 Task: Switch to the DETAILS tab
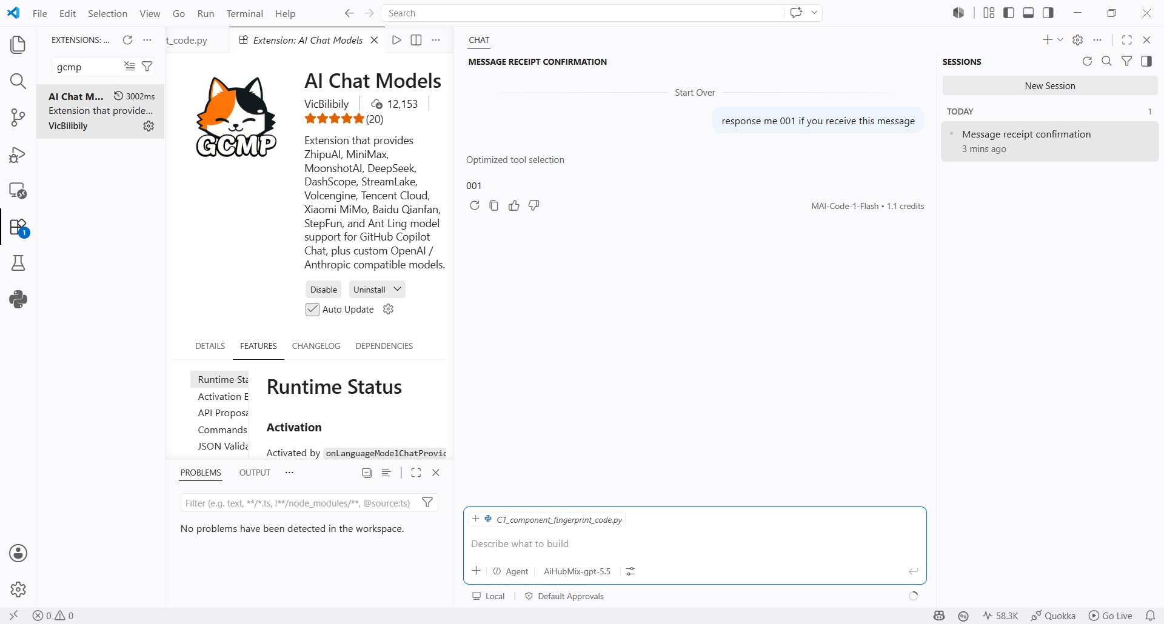210,346
